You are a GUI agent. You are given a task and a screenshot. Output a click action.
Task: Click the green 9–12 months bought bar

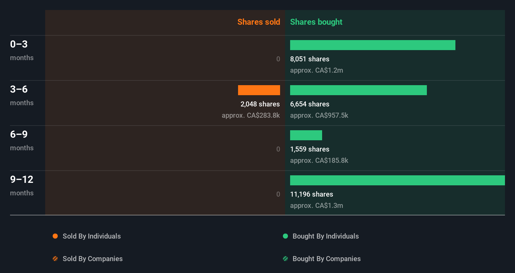coord(397,180)
